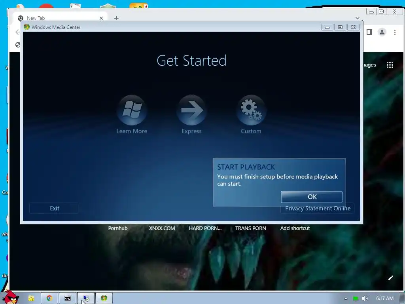Click the 6:17 AM taskbar clock
This screenshot has height=304, width=405.
click(384, 298)
